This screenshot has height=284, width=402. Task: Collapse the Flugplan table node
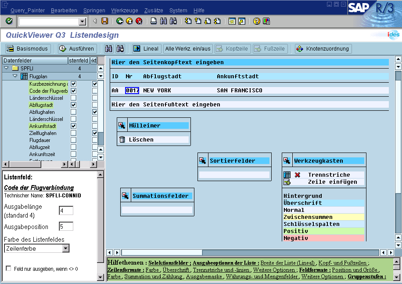pyautogui.click(x=15, y=76)
